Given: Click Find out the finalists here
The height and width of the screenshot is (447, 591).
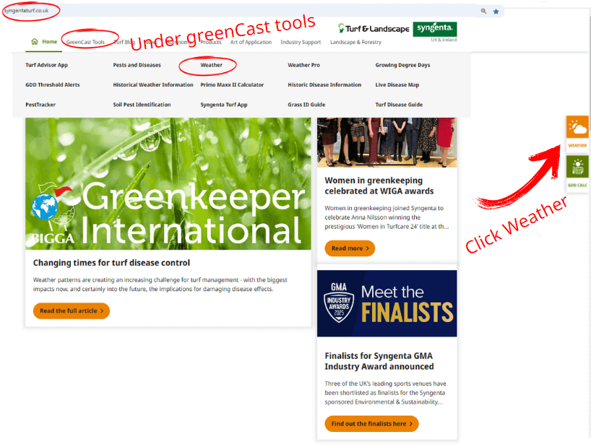Looking at the screenshot, I should pos(371,424).
